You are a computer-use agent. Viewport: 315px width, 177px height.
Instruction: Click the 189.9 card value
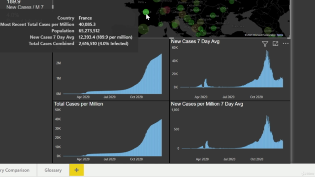point(13,2)
